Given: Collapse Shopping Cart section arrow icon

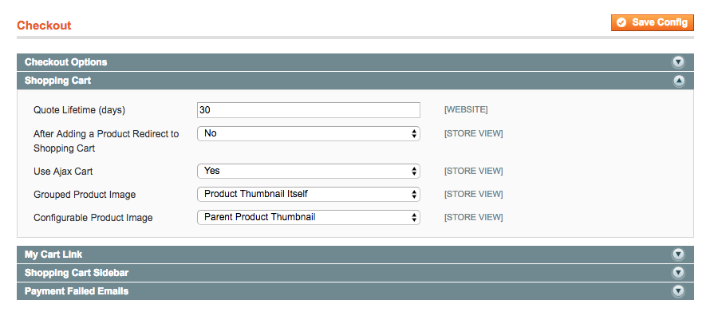Looking at the screenshot, I should tap(678, 81).
